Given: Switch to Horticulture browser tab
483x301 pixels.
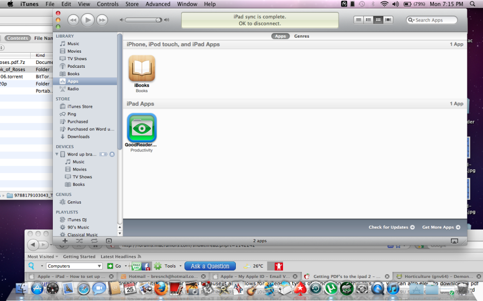Looking at the screenshot, I should (439, 277).
